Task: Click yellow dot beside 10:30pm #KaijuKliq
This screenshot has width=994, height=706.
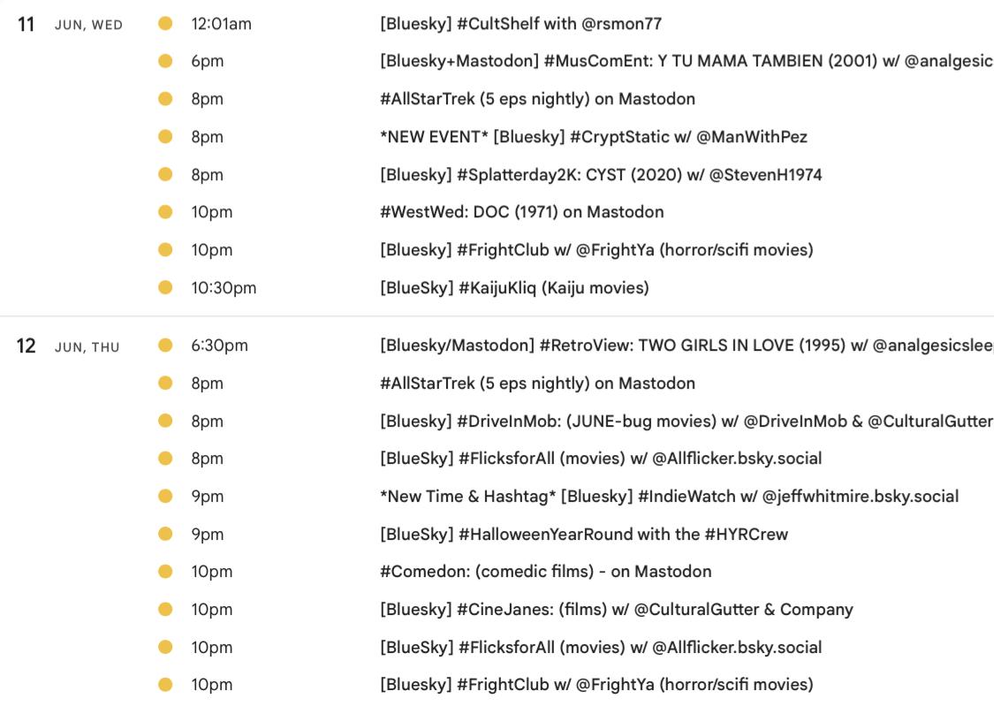Action: click(165, 288)
